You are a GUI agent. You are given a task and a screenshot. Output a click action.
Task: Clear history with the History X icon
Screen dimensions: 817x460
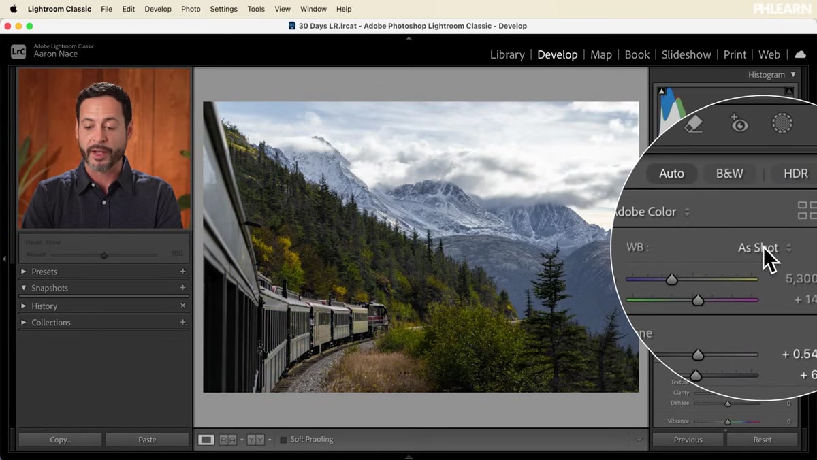pos(182,306)
